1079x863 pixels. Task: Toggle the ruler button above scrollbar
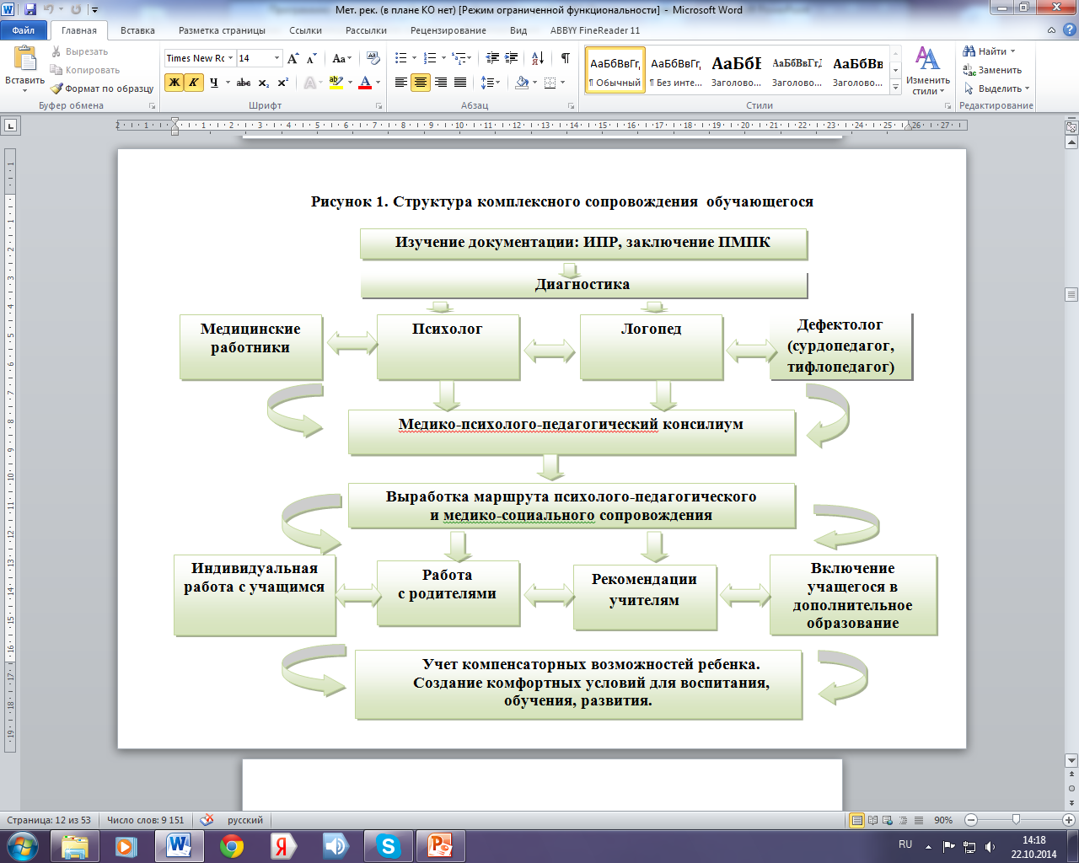point(1071,128)
